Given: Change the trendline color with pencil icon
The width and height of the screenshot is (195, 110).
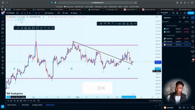Looking at the screenshot, I should [x=105, y=24].
